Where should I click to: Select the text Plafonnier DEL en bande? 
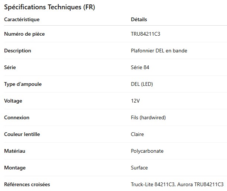tap(159, 51)
